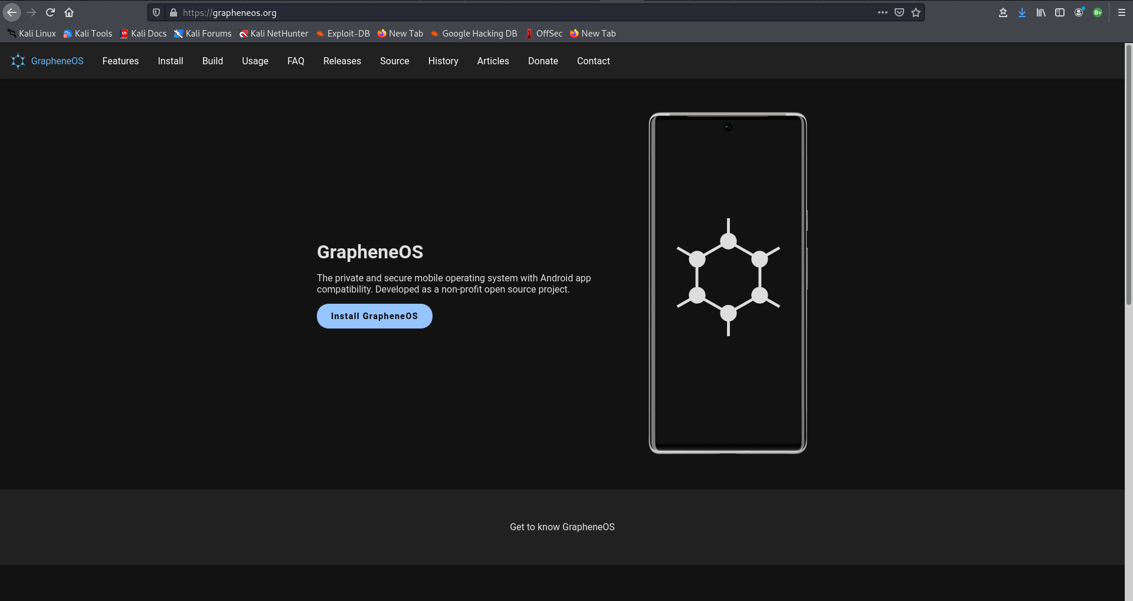
Task: Open Firefox account avatar icon
Action: [x=1079, y=12]
